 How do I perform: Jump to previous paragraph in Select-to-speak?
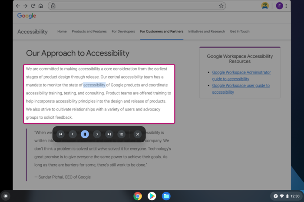(x=60, y=134)
